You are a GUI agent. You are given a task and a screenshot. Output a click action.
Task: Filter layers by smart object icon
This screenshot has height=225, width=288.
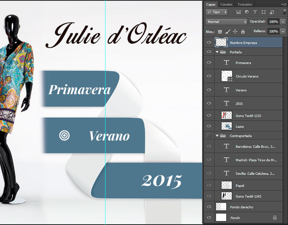tap(271, 12)
